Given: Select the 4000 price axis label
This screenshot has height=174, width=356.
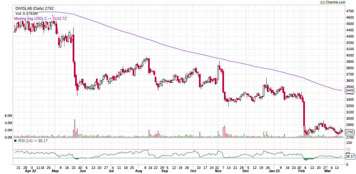Looking at the screenshot, I should (350, 55).
